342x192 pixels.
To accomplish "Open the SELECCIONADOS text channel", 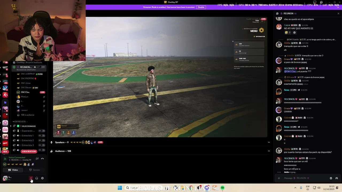I will [x=29, y=126].
